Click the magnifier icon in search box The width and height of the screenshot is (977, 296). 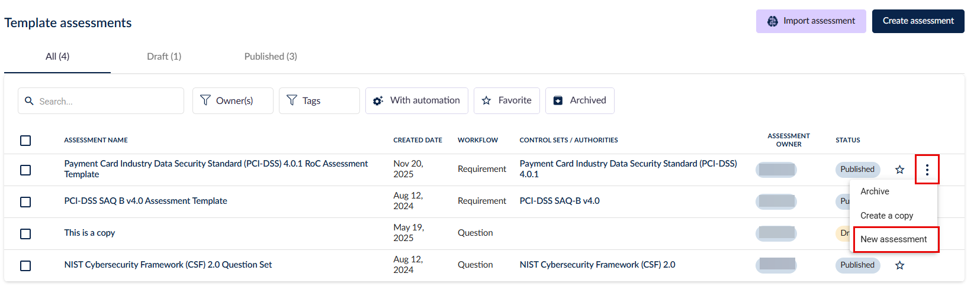[x=29, y=101]
